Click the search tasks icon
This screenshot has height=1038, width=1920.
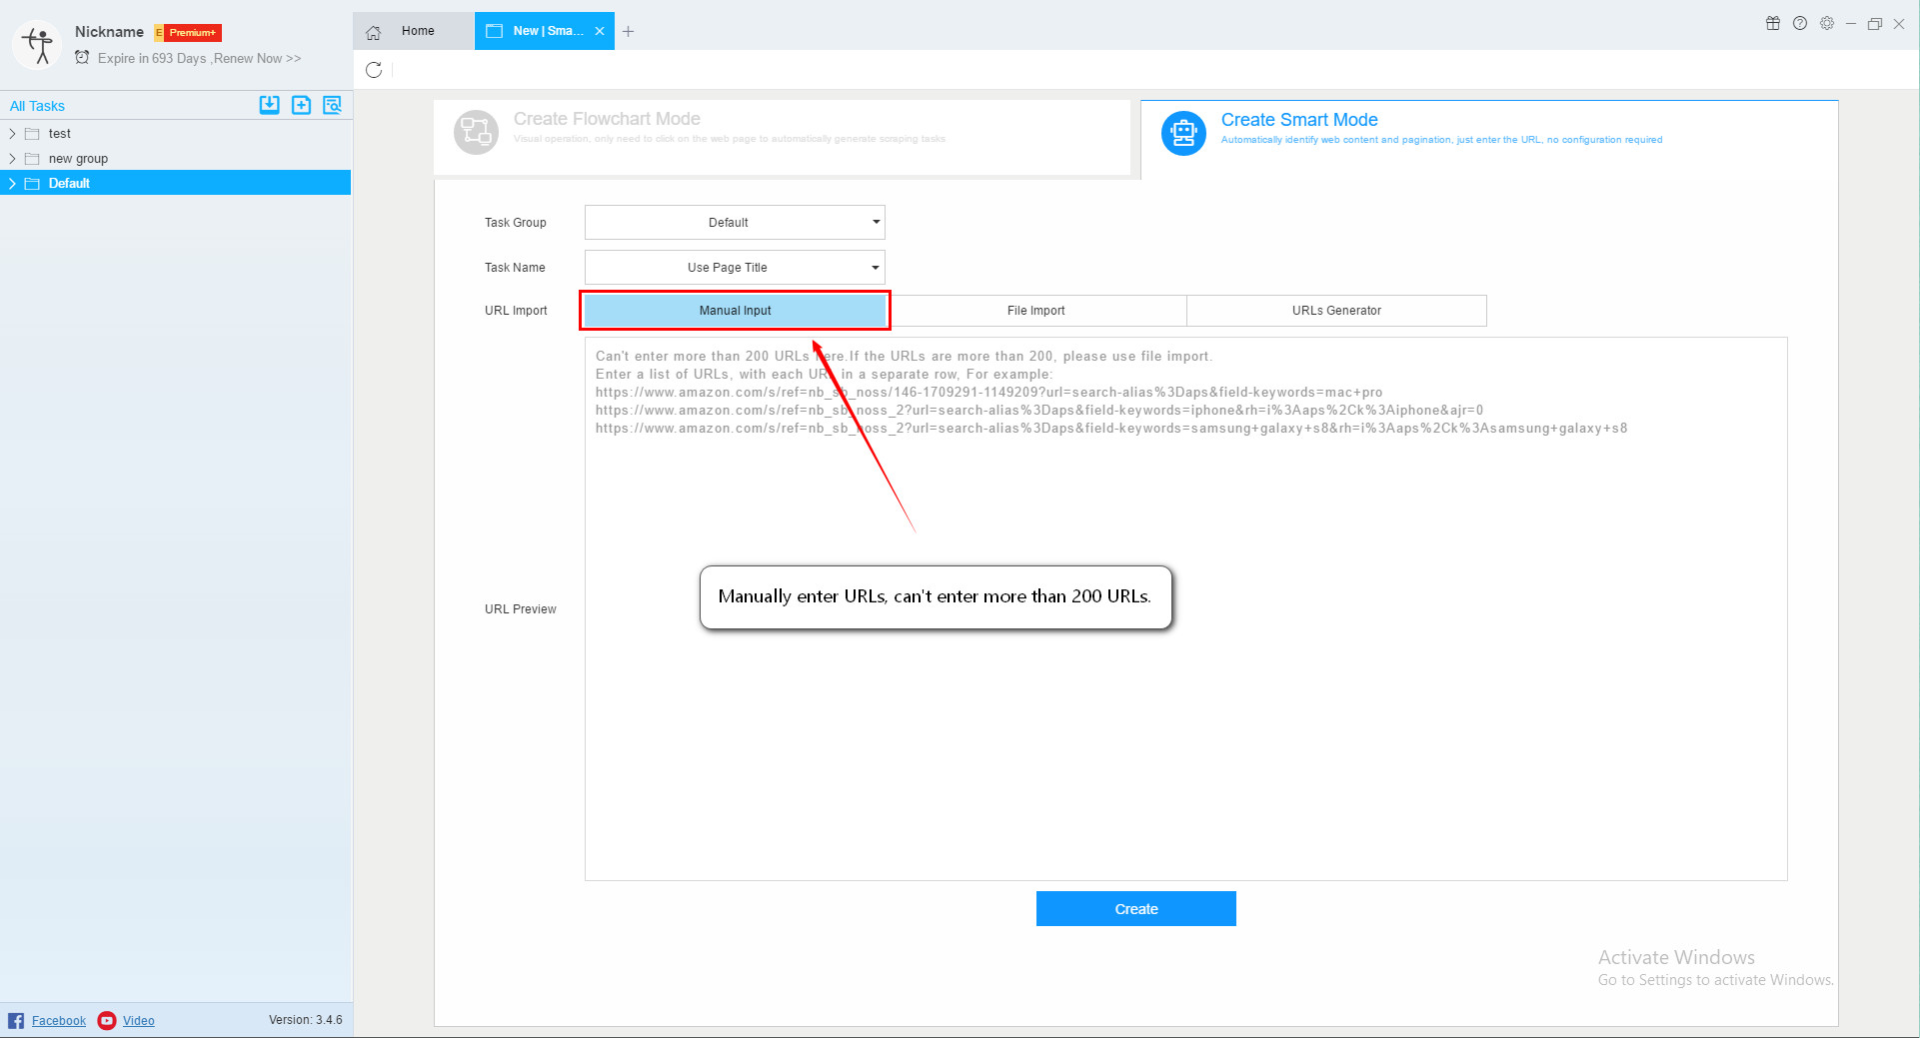tap(333, 105)
